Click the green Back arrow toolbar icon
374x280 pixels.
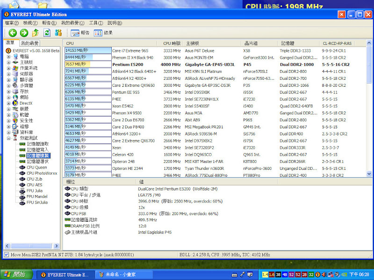tap(13, 33)
